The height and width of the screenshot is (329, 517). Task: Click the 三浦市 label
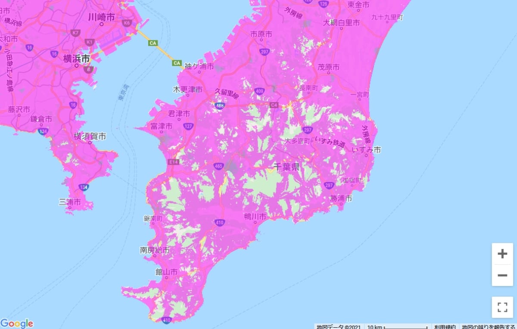pos(70,201)
